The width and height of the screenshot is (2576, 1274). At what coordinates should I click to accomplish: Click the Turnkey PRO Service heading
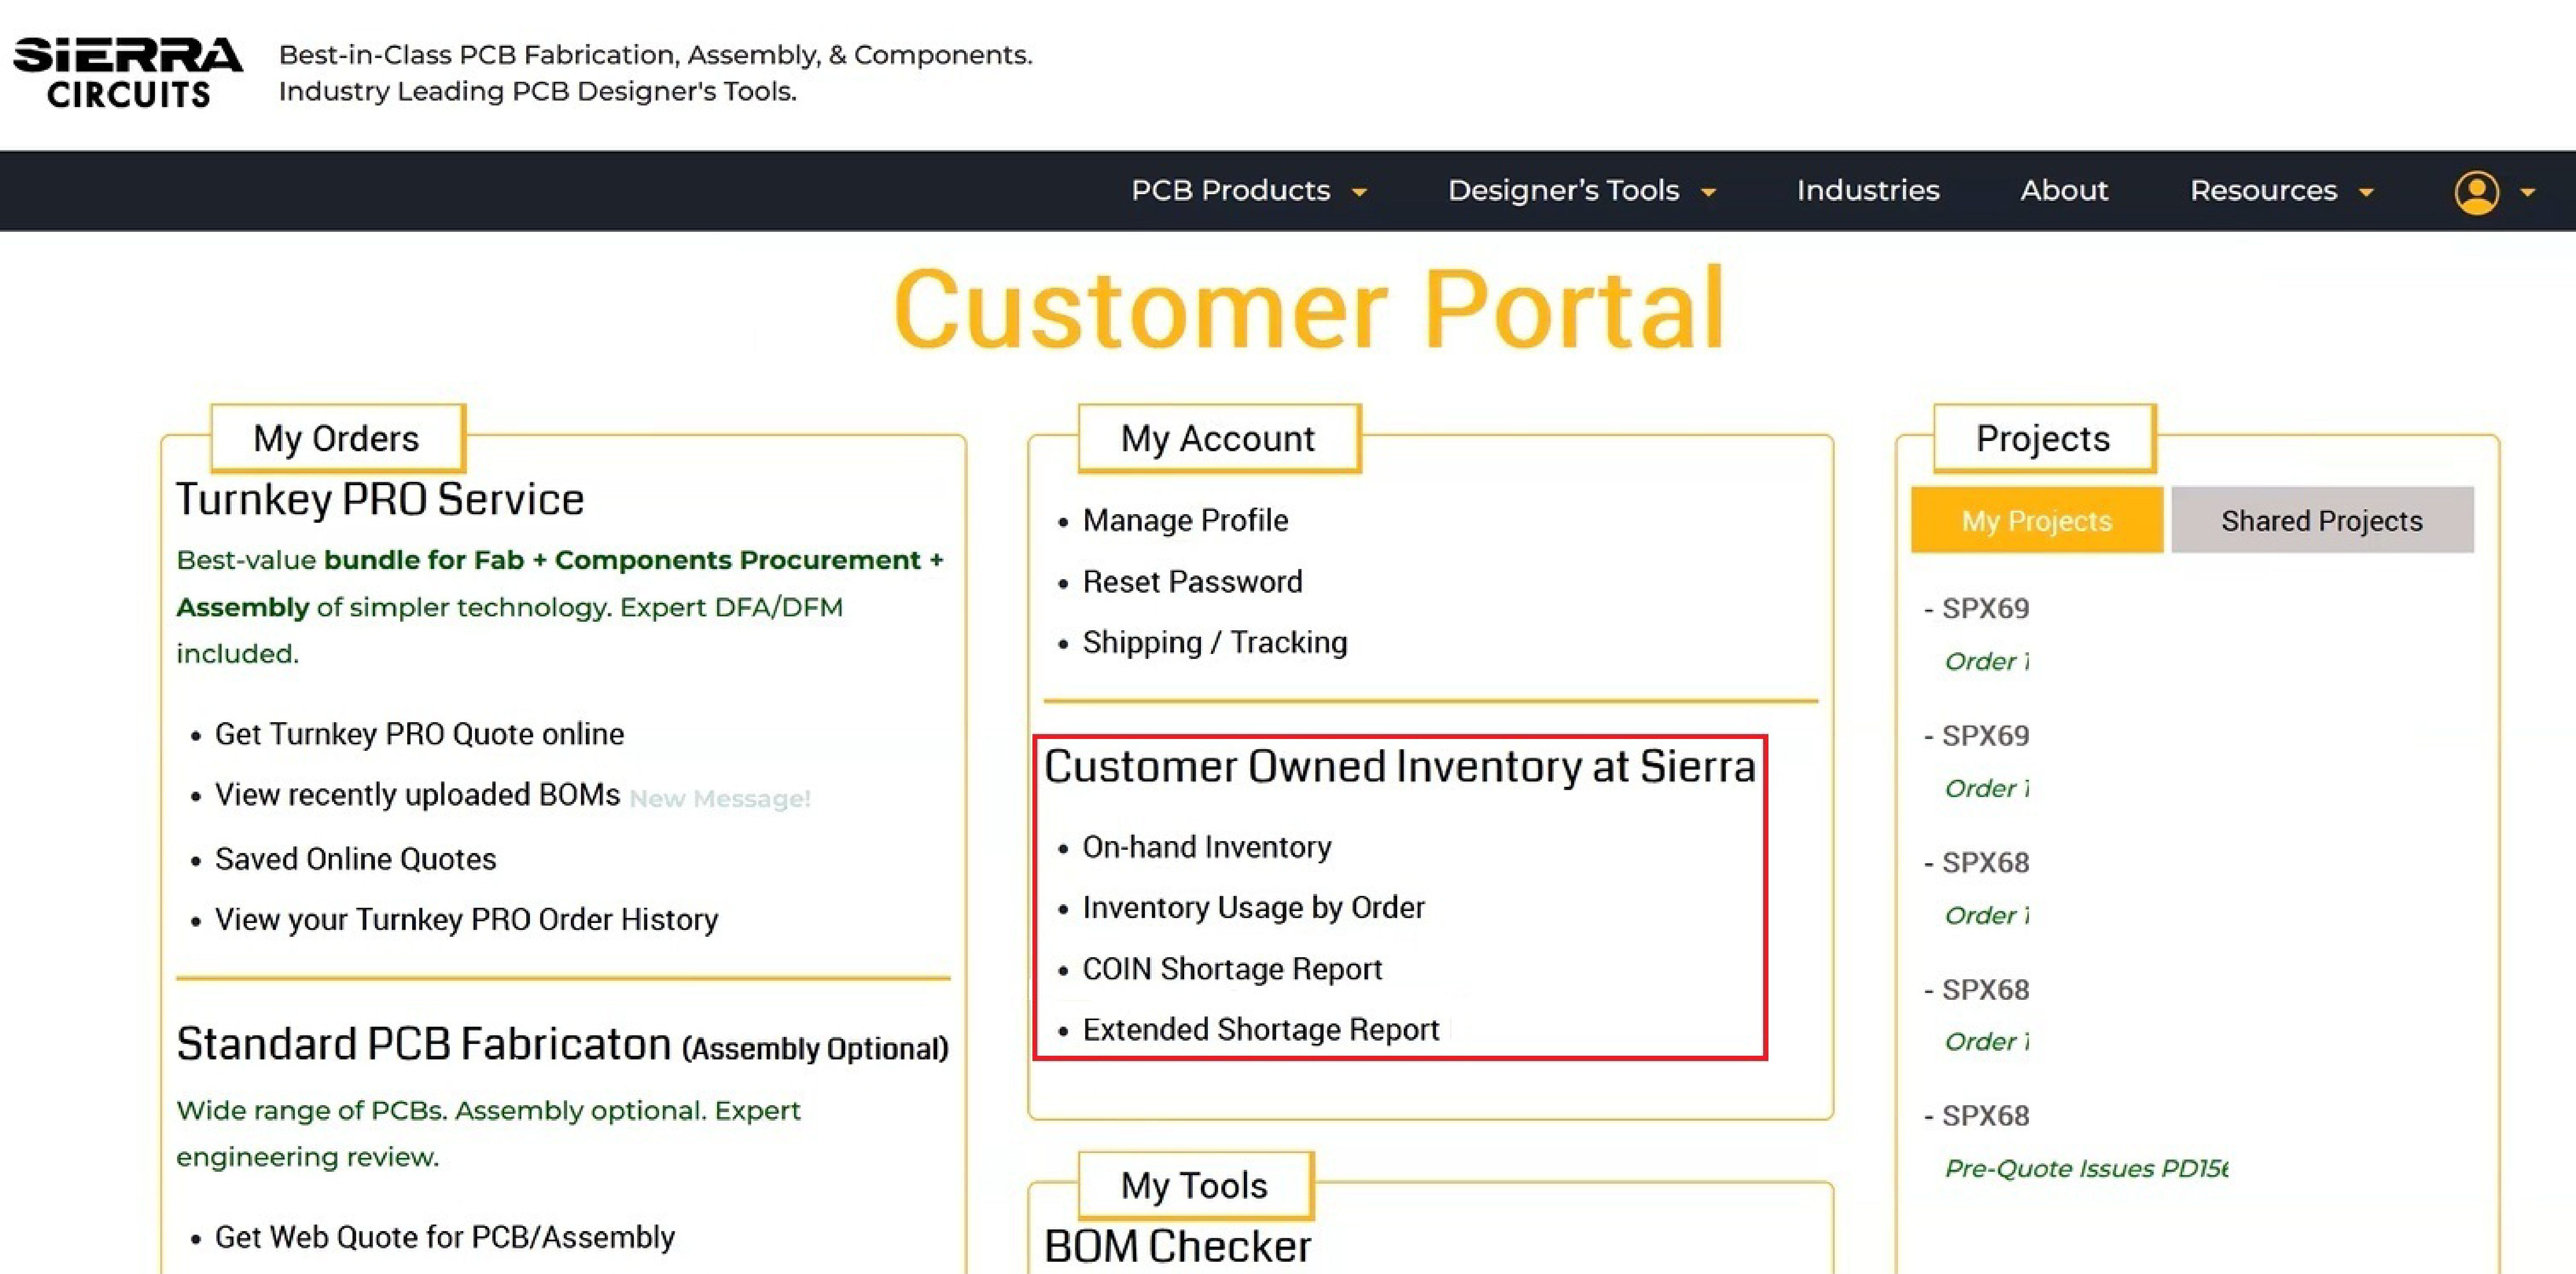[380, 499]
